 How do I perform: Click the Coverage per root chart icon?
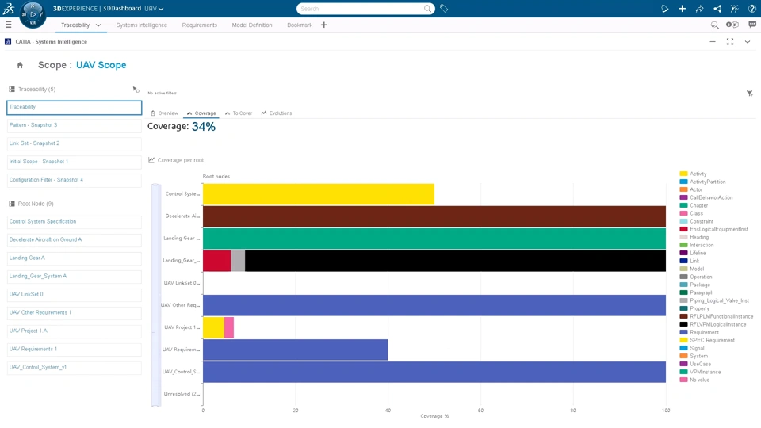pos(151,159)
